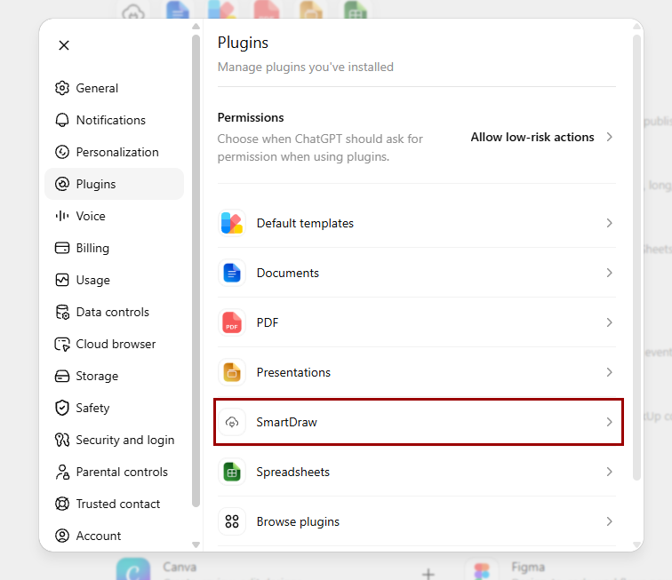672x580 pixels.
Task: Expand the Documents plugin chevron
Action: pos(609,273)
